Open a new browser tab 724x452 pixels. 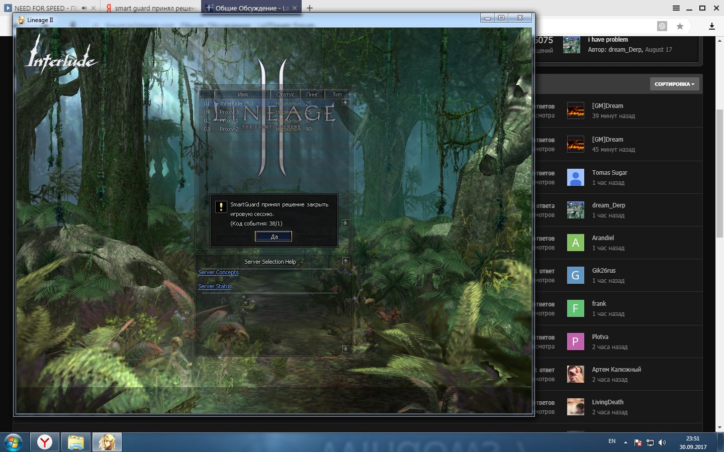pos(310,8)
